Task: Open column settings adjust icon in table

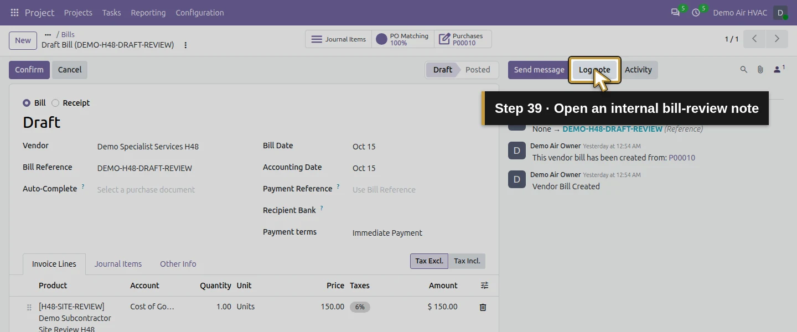Action: 484,286
